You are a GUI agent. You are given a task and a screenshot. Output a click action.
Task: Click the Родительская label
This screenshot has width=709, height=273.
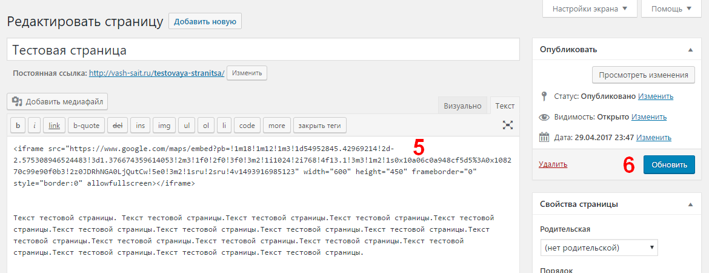click(x=565, y=229)
